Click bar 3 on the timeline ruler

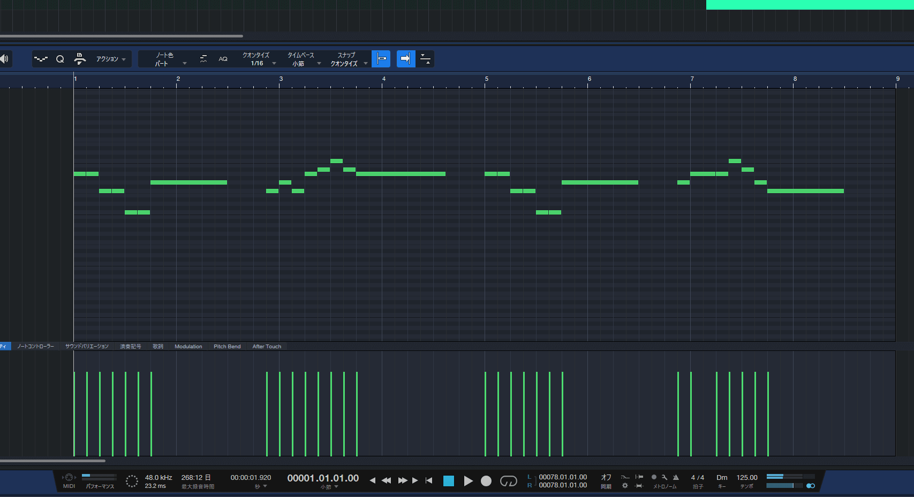[x=281, y=79]
